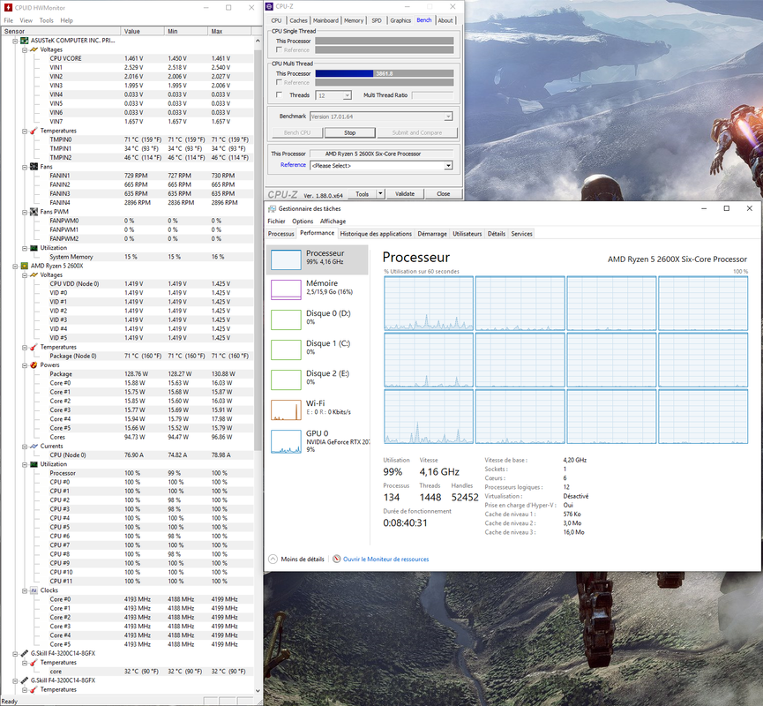Click the ASUSTeK motherboard icon in HWMonitor
The height and width of the screenshot is (706, 763).
pos(25,41)
